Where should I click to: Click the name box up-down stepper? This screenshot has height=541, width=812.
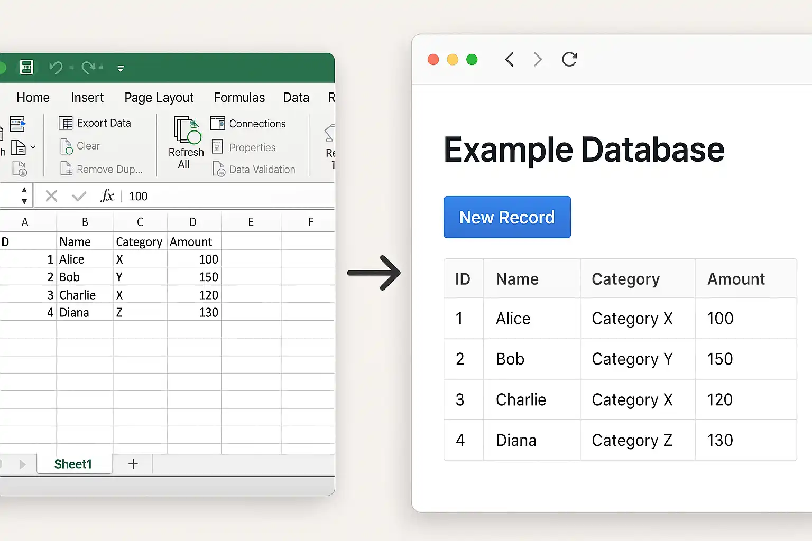point(24,195)
